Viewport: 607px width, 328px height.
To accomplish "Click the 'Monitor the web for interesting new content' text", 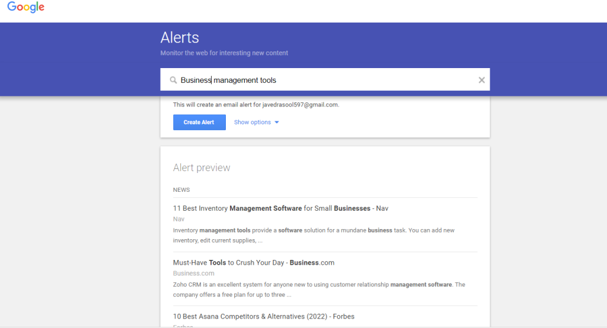I will click(x=224, y=53).
